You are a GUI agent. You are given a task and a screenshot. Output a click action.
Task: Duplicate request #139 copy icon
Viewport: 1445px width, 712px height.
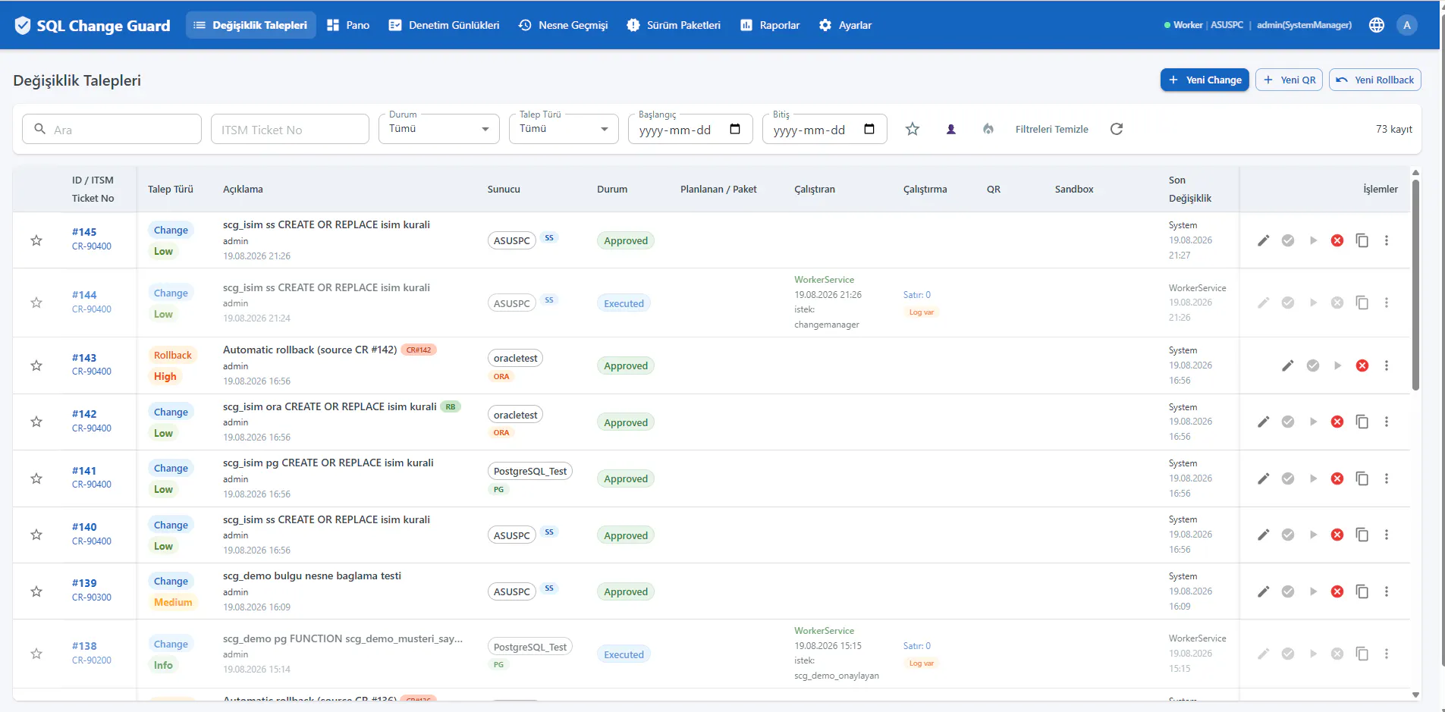[1362, 591]
